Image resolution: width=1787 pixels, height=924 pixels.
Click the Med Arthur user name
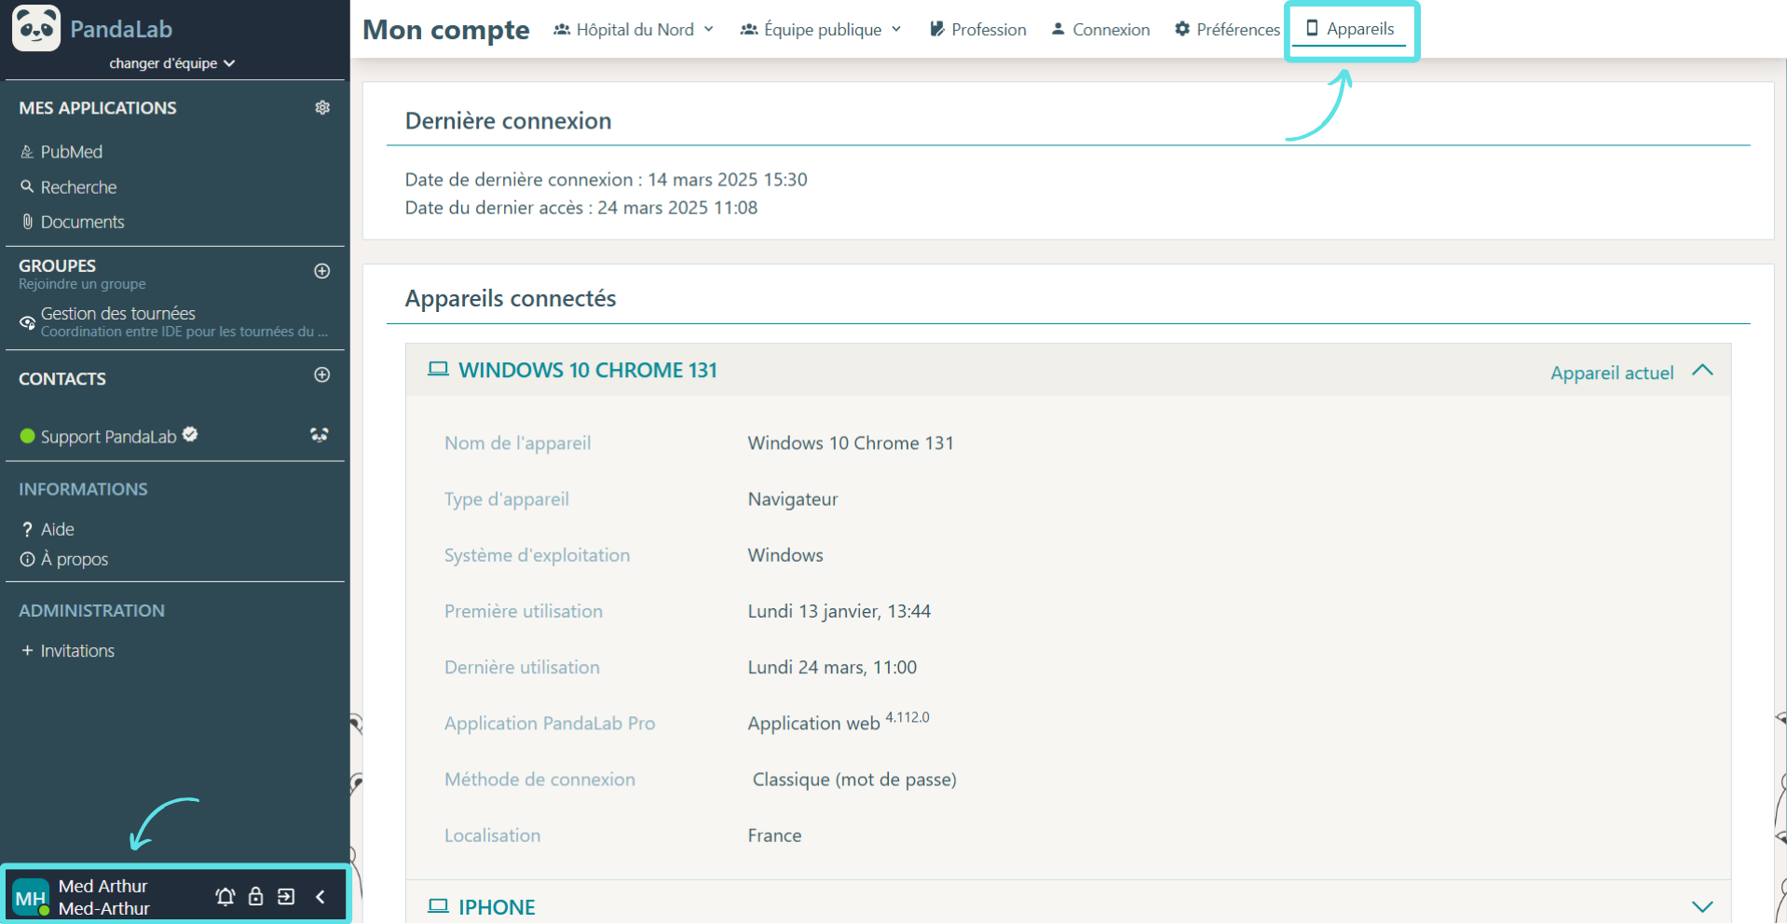tap(103, 887)
